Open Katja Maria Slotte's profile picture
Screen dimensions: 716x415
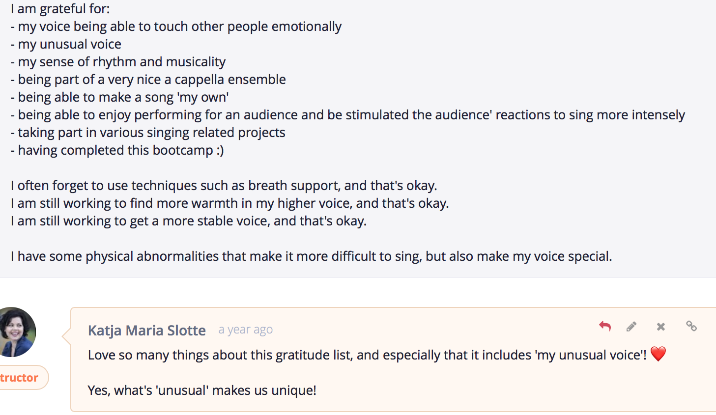[17, 332]
